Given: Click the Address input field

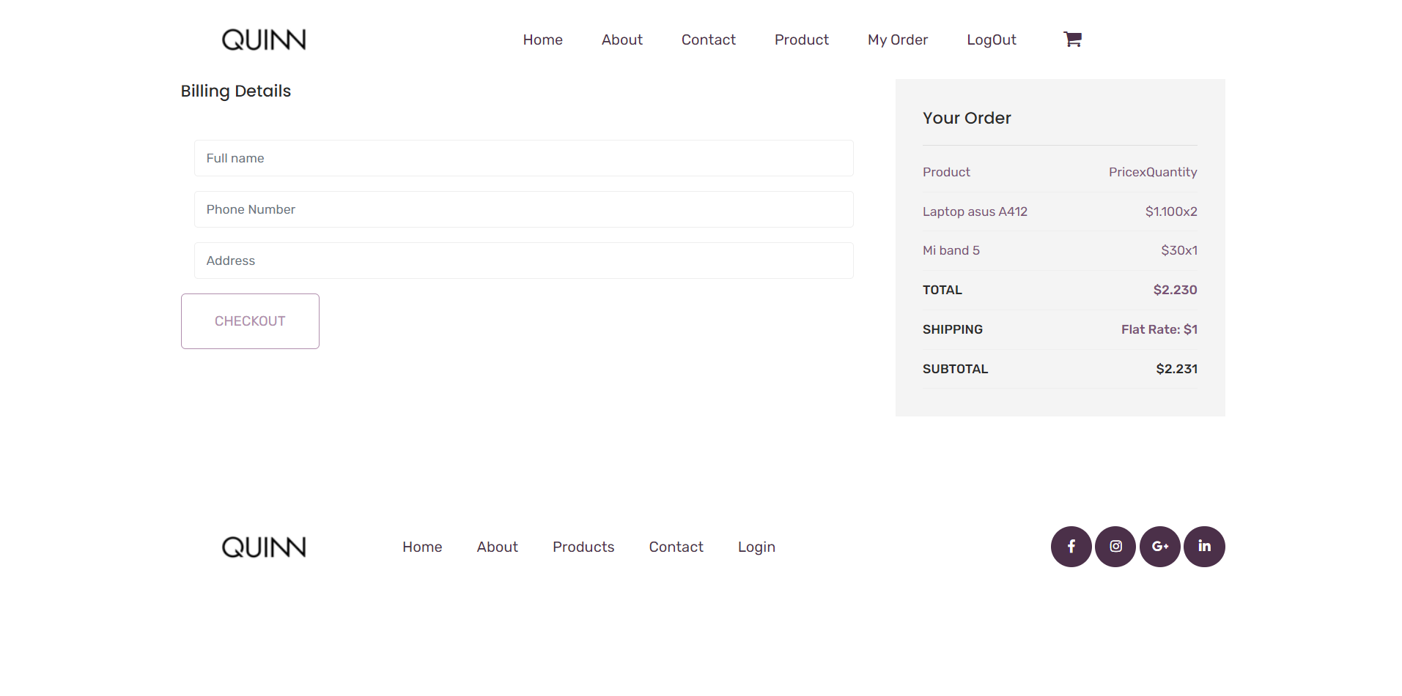Looking at the screenshot, I should (523, 261).
